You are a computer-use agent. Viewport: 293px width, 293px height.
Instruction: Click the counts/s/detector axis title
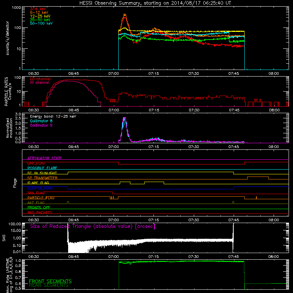[x=8, y=38]
